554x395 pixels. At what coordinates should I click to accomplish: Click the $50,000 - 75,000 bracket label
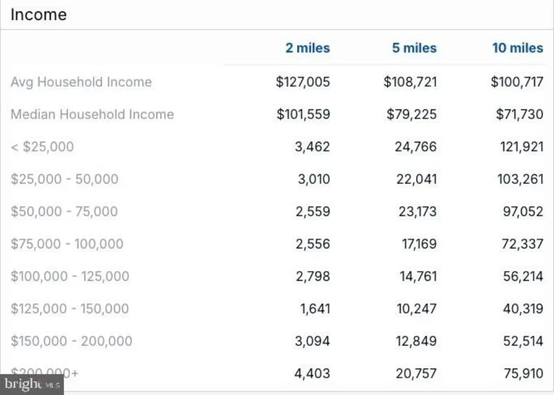tap(64, 212)
